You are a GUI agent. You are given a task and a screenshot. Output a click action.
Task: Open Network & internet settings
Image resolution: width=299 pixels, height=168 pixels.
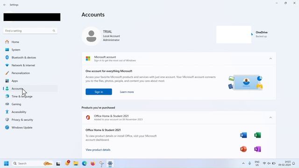pyautogui.click(x=30, y=65)
